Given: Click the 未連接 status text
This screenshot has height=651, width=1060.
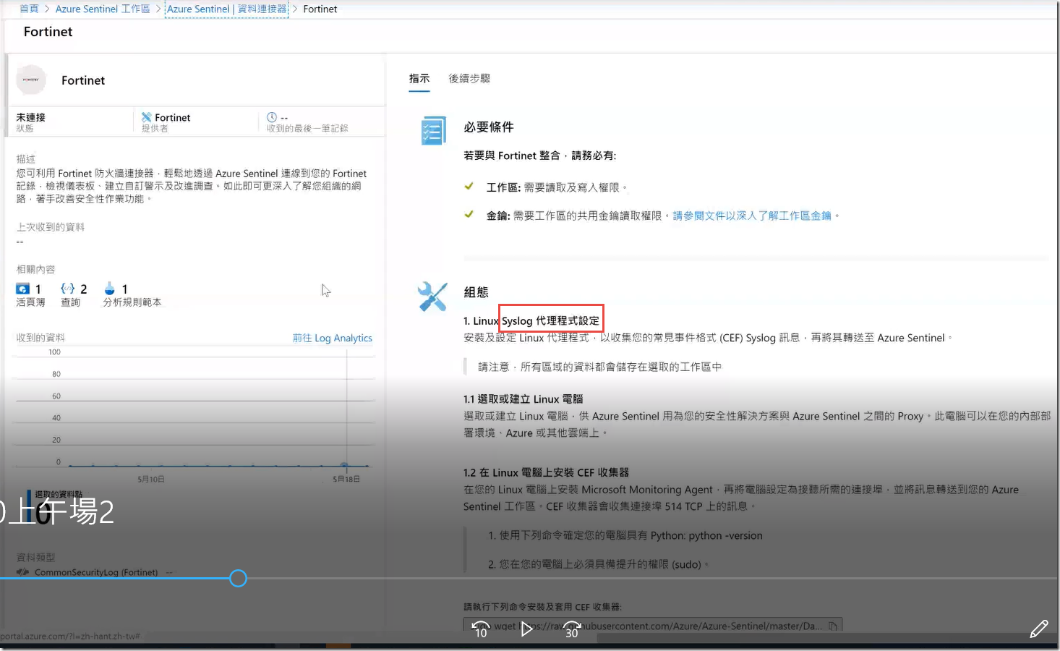Looking at the screenshot, I should 31,117.
